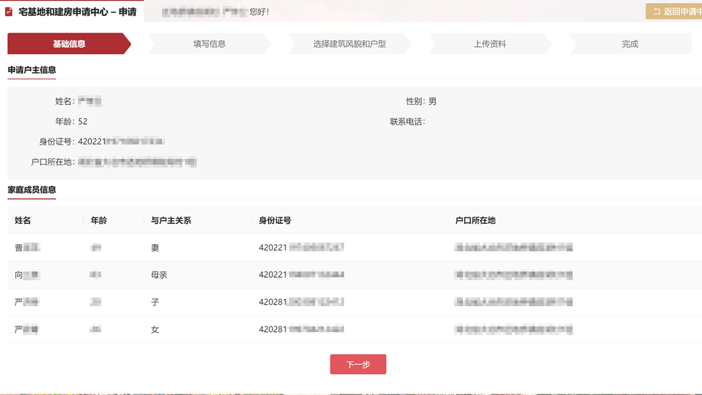
Task: Jump to the 完成 step
Action: click(x=630, y=44)
